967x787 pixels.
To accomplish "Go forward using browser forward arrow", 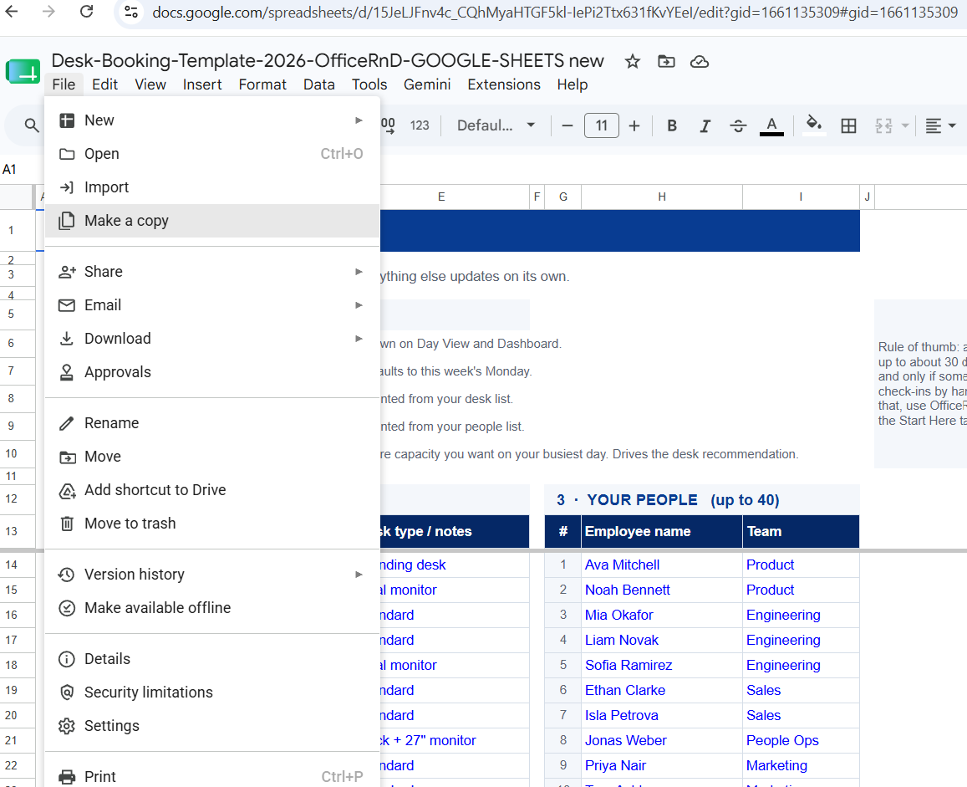I will [x=48, y=12].
